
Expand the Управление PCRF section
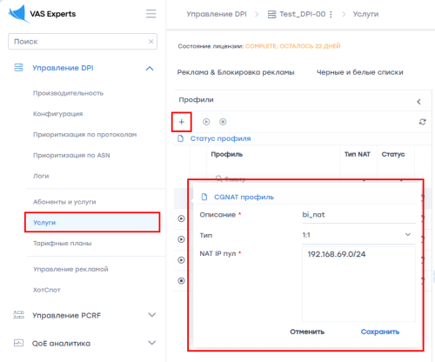pos(152,315)
